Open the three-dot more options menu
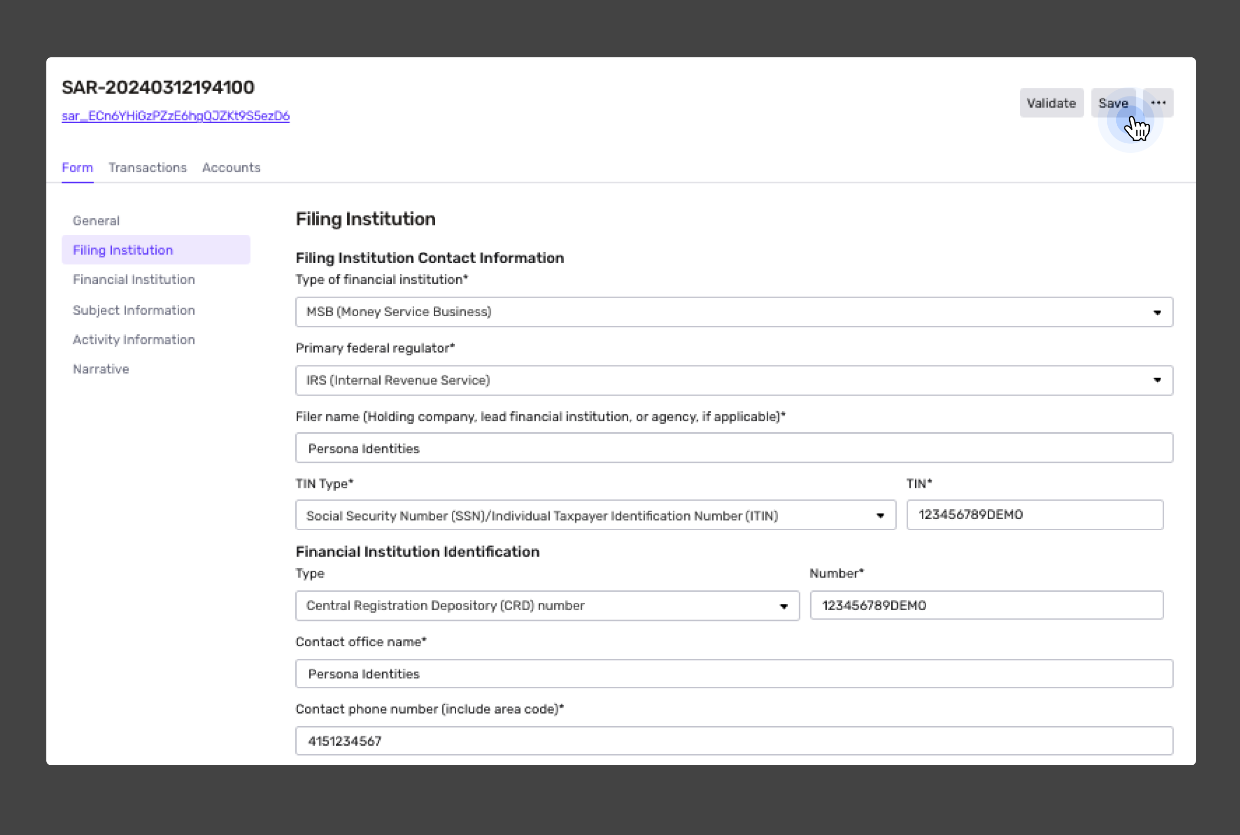 [1158, 103]
